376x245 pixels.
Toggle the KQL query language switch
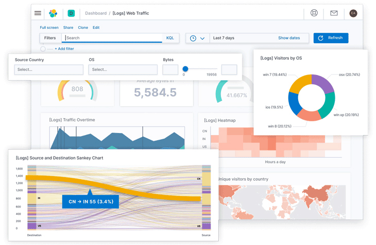coord(170,38)
